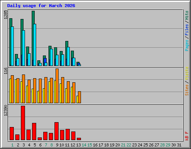Click the green 'Hits' legend label
191x149 pixels.
point(187,15)
